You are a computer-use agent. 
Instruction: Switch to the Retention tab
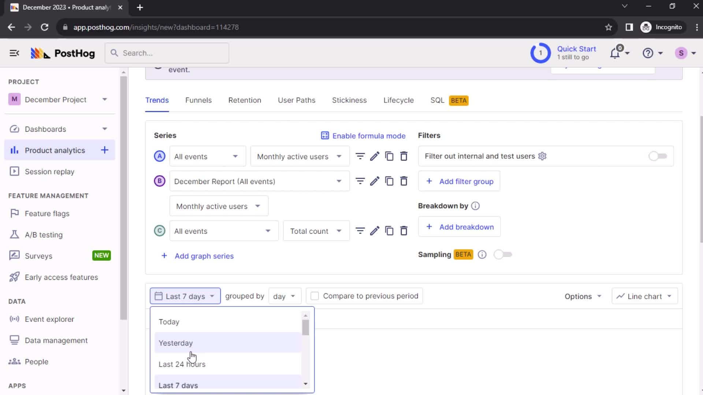(x=245, y=100)
